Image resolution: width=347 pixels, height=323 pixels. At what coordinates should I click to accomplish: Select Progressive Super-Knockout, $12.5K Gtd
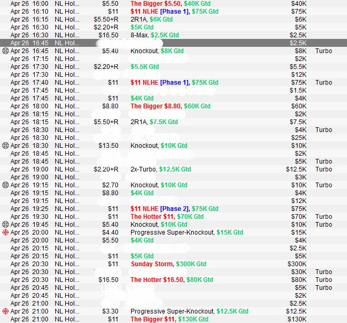click(190, 311)
